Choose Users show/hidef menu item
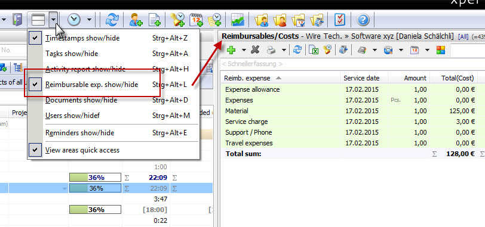485x227 pixels. (113, 116)
